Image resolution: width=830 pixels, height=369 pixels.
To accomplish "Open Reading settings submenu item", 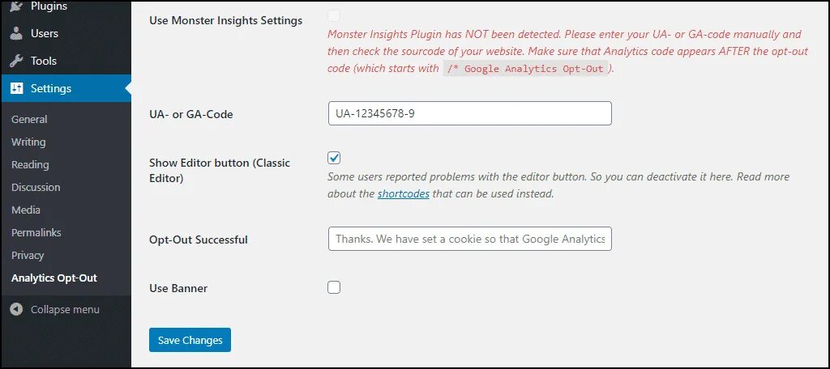I will point(30,165).
